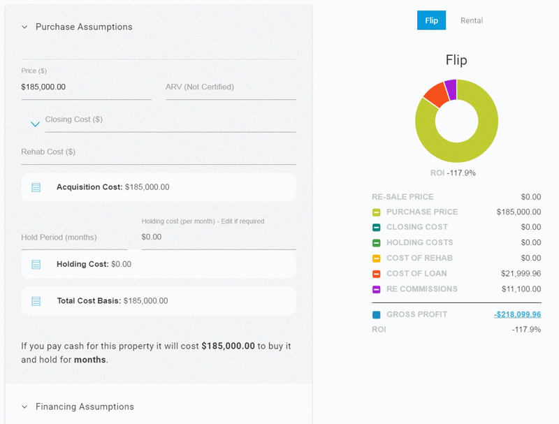Screen dimensions: 559x424
Task: Click the Total Cost Basis calculator icon
Action: click(x=36, y=300)
